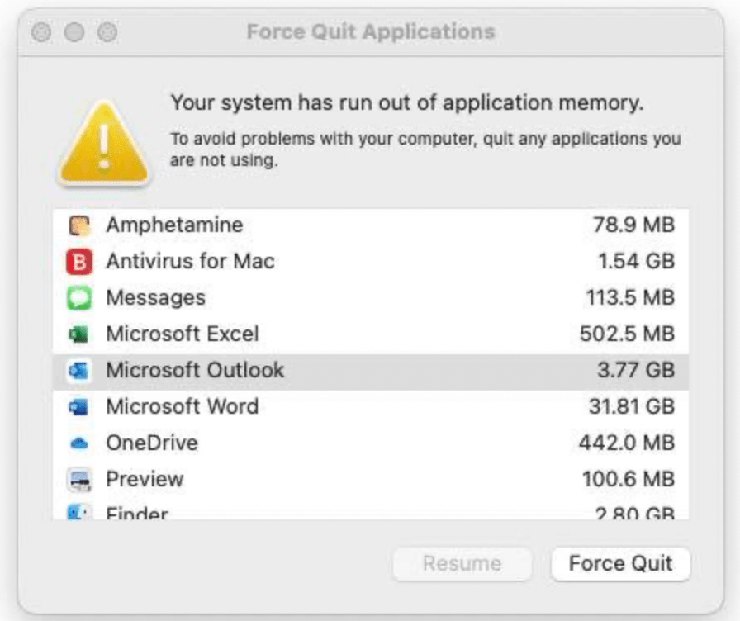
Task: Click the 78.9 MB memory value
Action: click(x=633, y=225)
